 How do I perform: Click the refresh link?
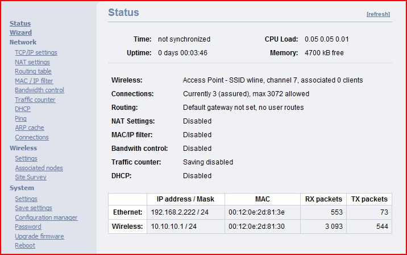click(x=378, y=14)
